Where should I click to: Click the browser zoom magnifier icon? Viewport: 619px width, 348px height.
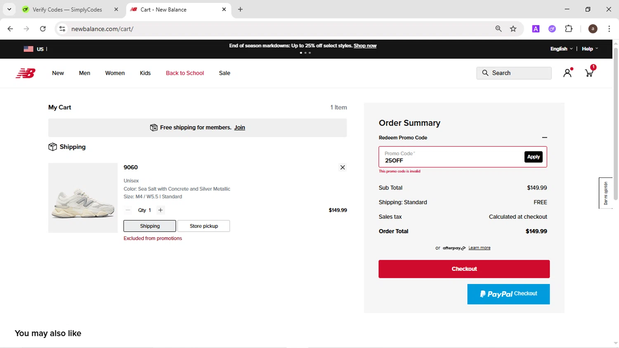coord(499,29)
